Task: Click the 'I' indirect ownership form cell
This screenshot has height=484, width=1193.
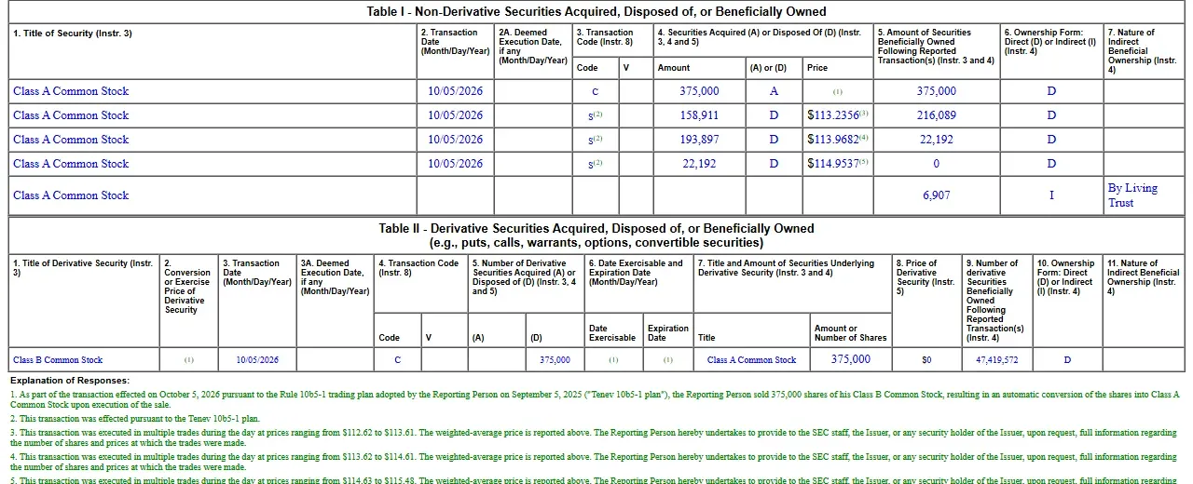Action: click(1051, 195)
